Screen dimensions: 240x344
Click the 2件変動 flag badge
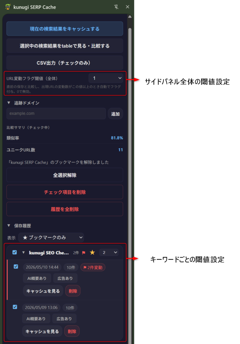93,267
